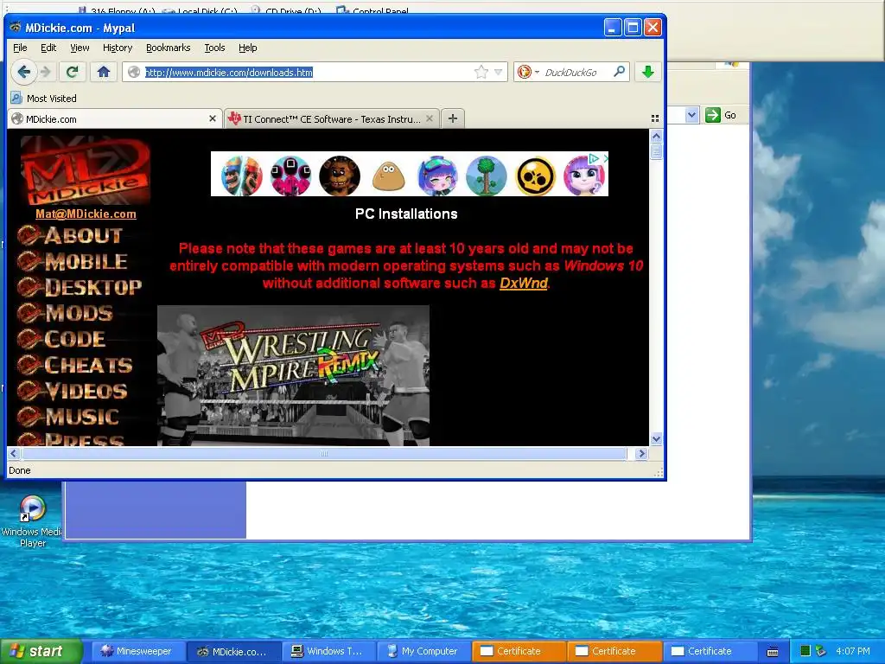885x664 pixels.
Task: Open the MOBILE sidebar link
Action: pos(73,261)
